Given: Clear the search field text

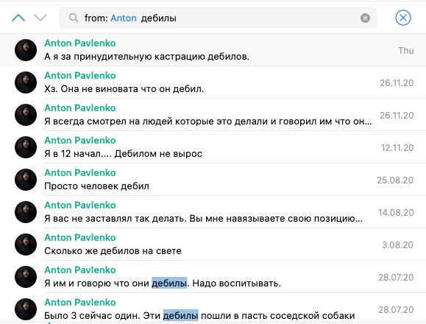Looking at the screenshot, I should point(365,18).
